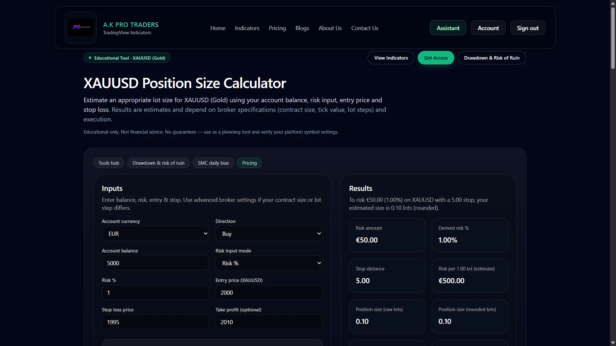Screen dimensions: 616x346
Task: Click the 1.00% derived risk value
Action: [x=448, y=240]
